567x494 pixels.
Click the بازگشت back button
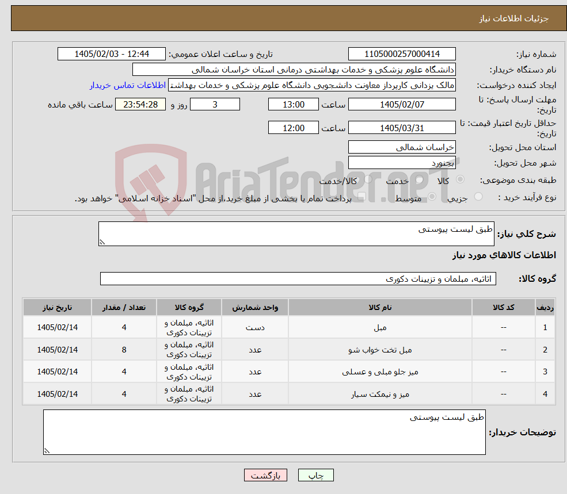(265, 475)
